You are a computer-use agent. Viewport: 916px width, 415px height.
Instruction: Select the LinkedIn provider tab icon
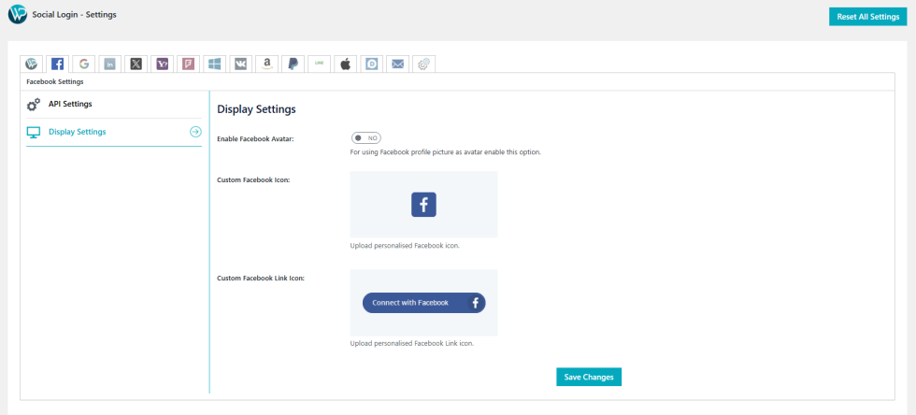[x=110, y=64]
